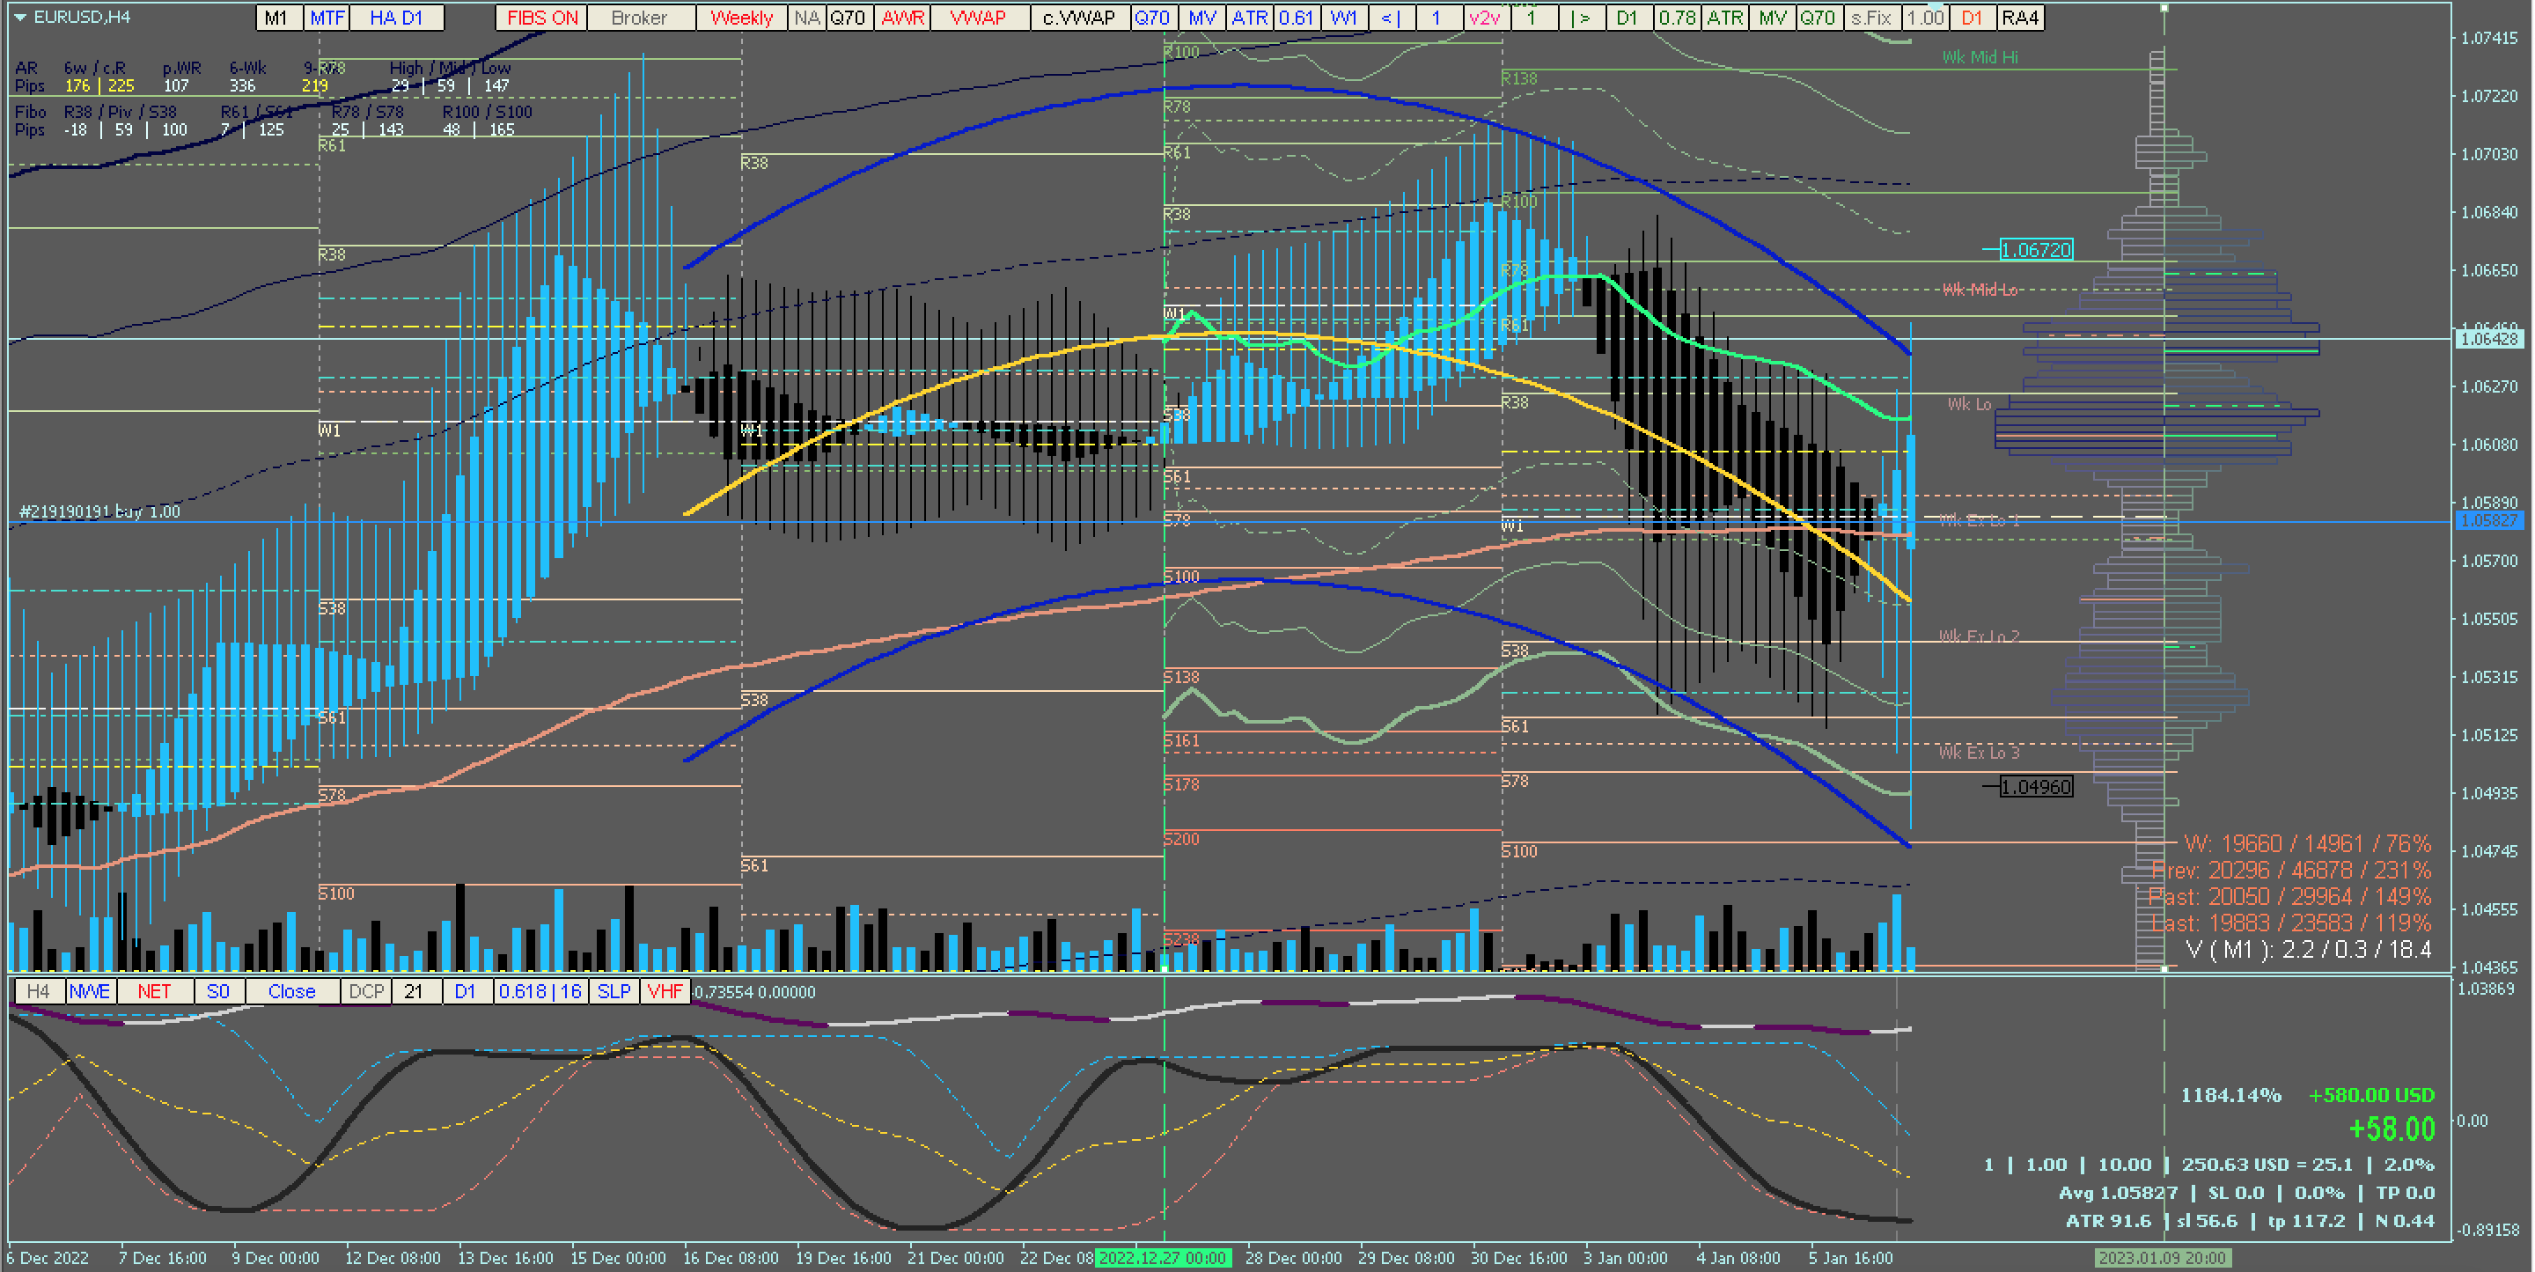This screenshot has height=1272, width=2535.
Task: Click the 1.06720 price label on chart
Action: (x=2036, y=250)
